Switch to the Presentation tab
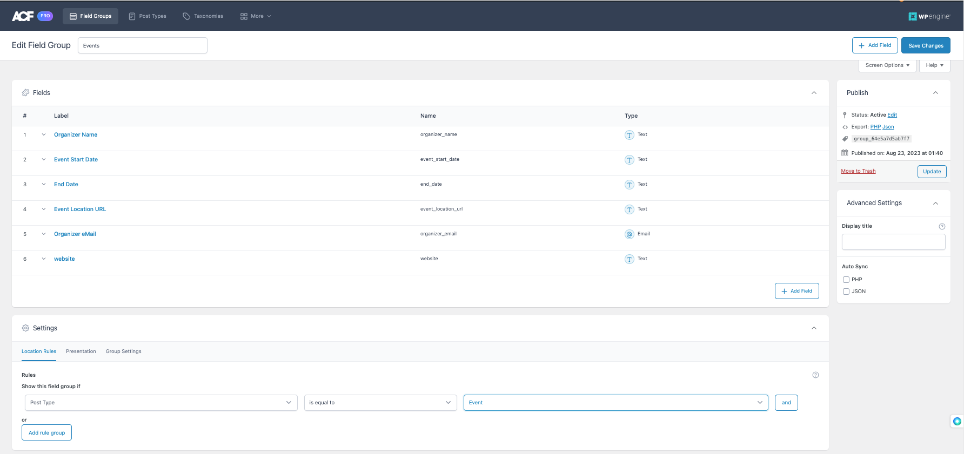This screenshot has width=964, height=454. point(81,351)
